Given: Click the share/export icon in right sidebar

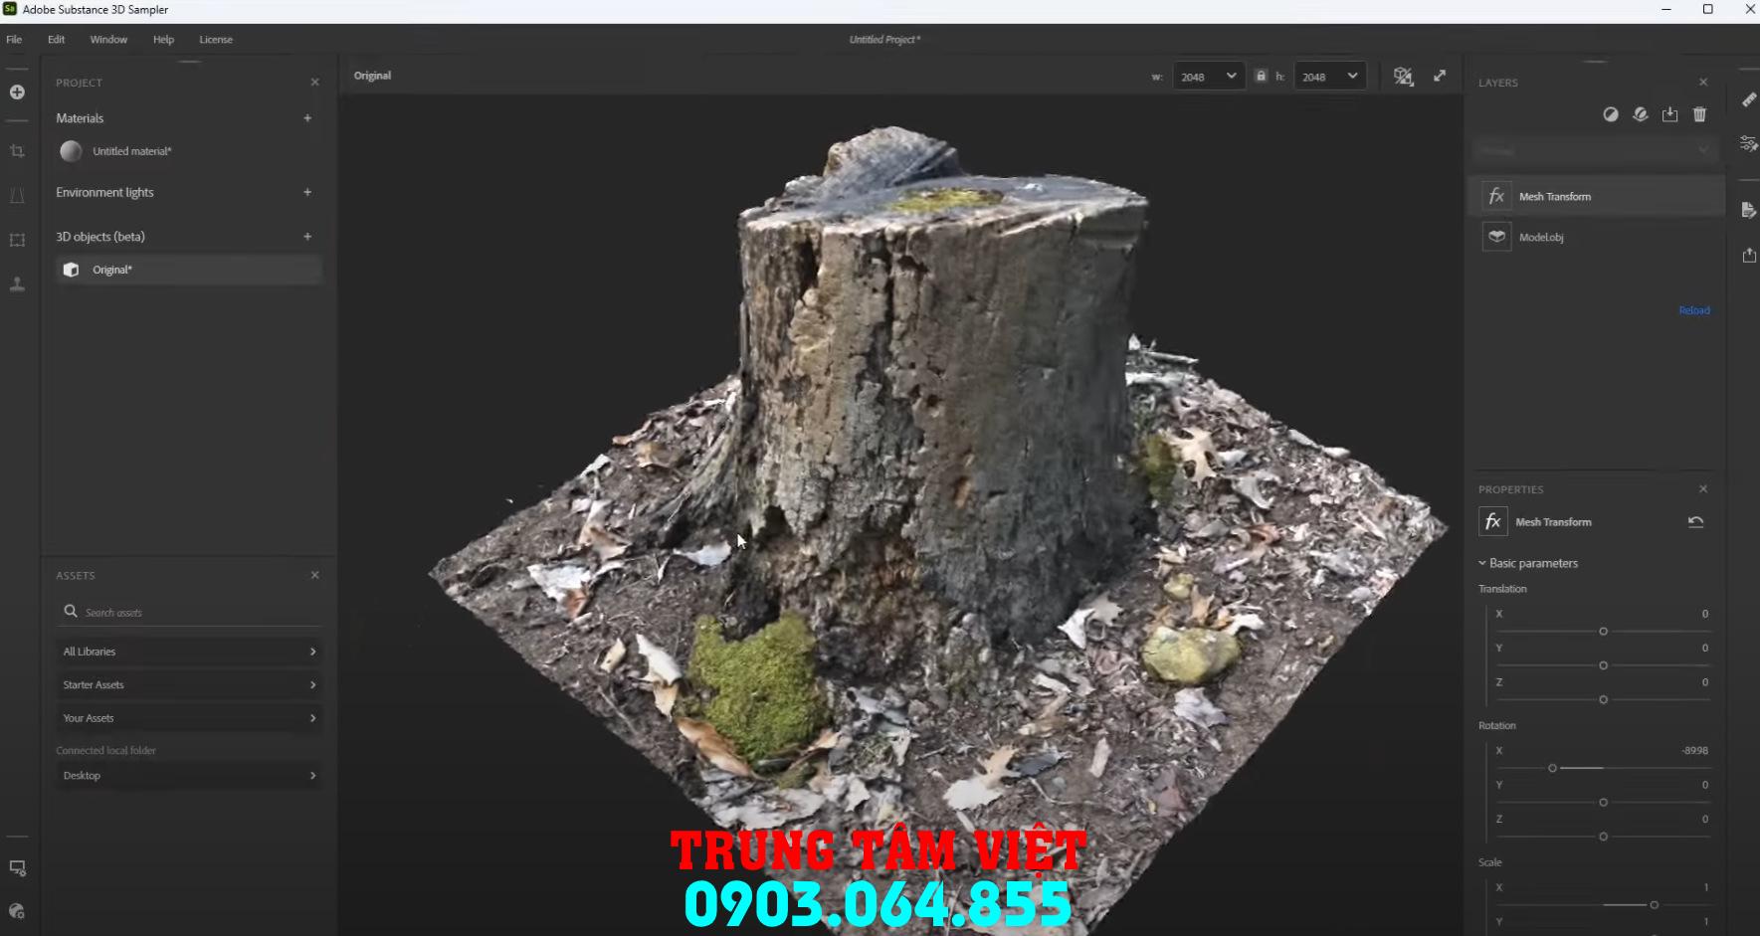Looking at the screenshot, I should tap(1749, 256).
